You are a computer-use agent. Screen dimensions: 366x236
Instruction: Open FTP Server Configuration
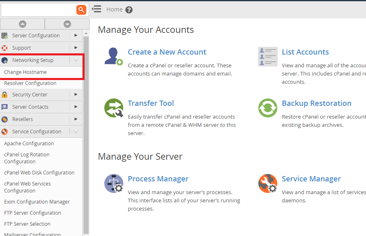(x=32, y=213)
